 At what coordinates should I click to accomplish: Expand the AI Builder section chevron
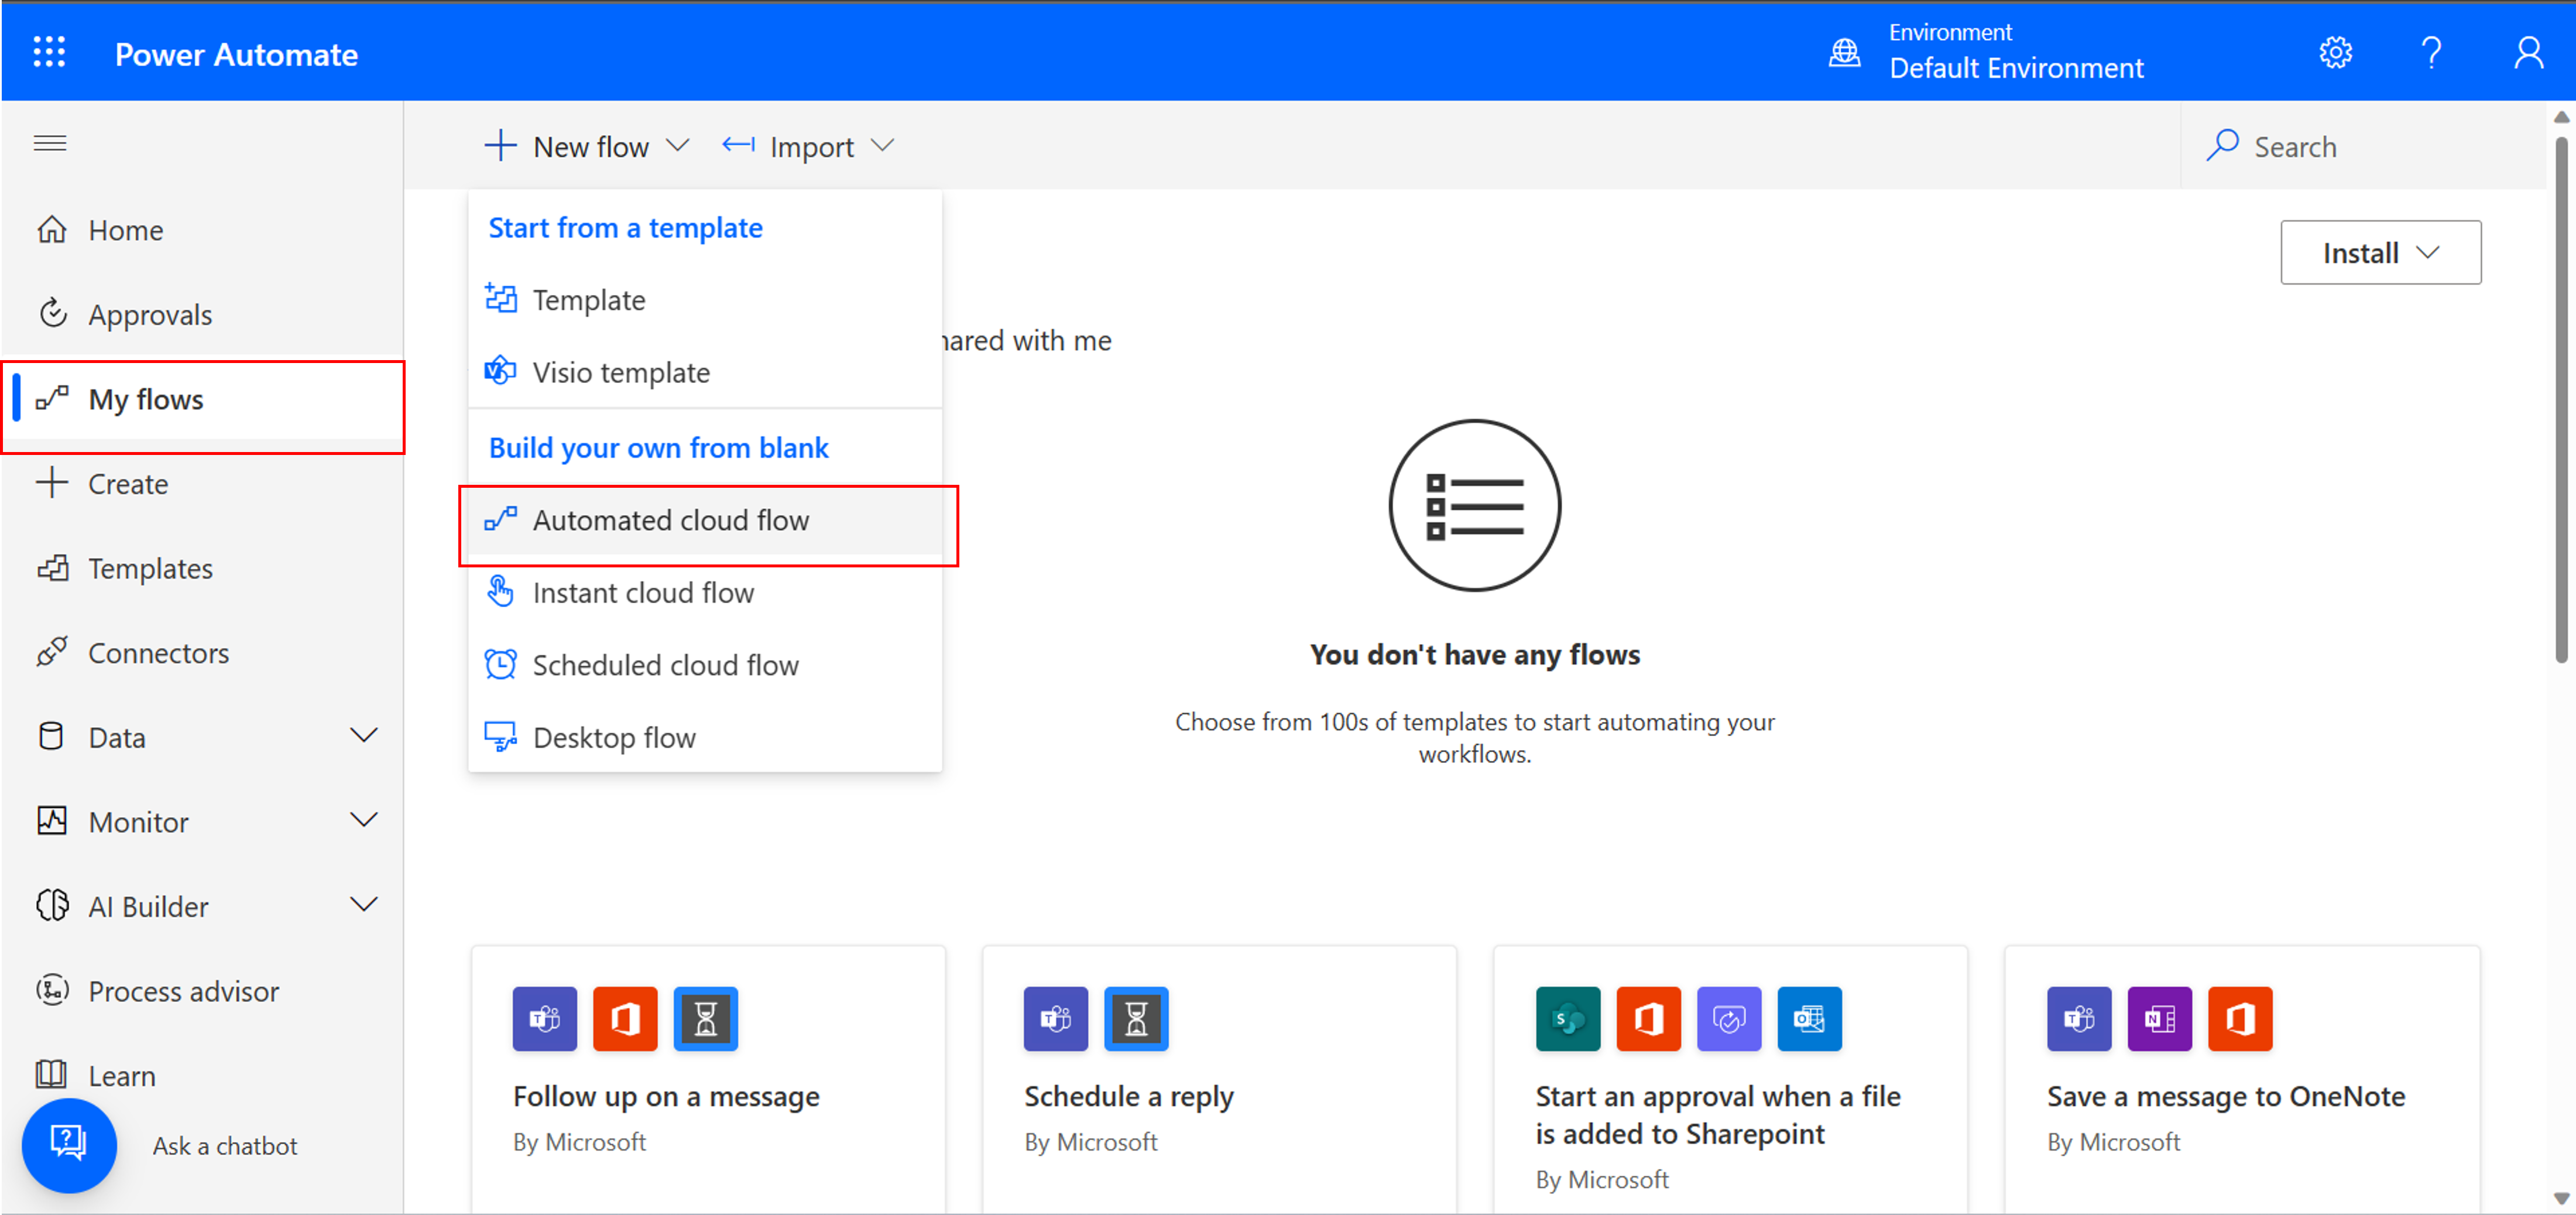click(x=364, y=906)
